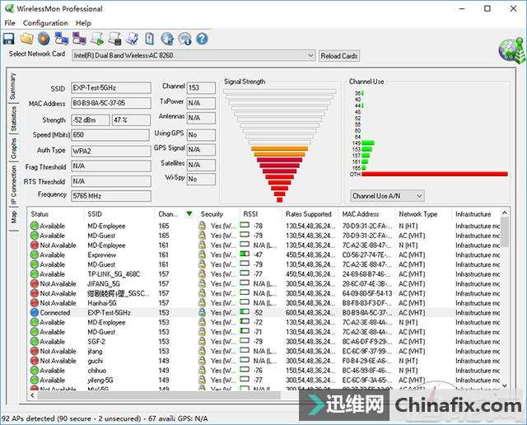Click the speech bubble info toolbar icon
This screenshot has width=527, height=425.
pyautogui.click(x=184, y=39)
